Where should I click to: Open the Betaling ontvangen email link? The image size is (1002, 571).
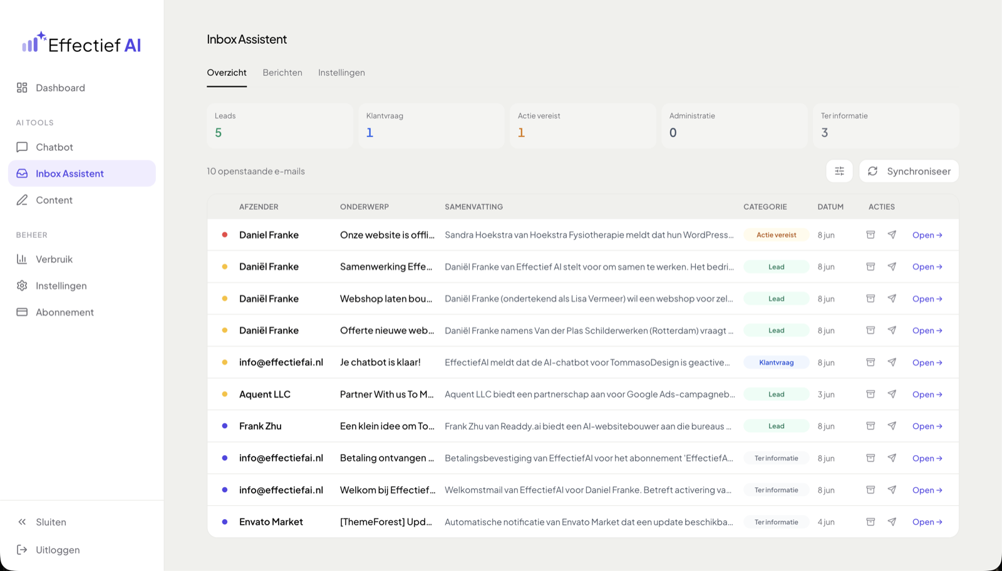pos(927,458)
